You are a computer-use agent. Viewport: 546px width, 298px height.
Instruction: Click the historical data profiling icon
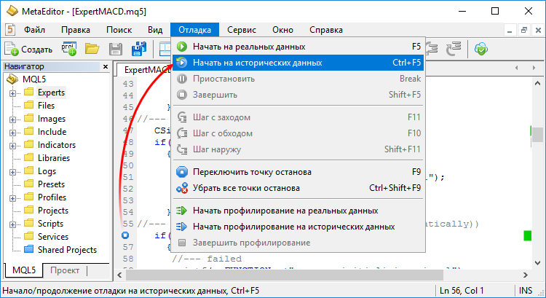(x=181, y=227)
